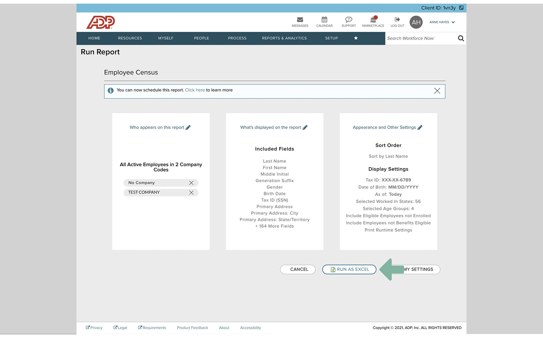
Task: Click the 'Generation Suffix' field text
Action: click(x=275, y=180)
